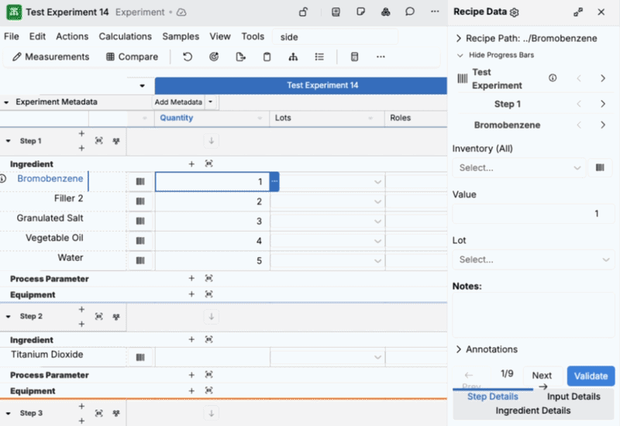Expand the Annotations section
Image resolution: width=620 pixels, height=426 pixels.
459,349
